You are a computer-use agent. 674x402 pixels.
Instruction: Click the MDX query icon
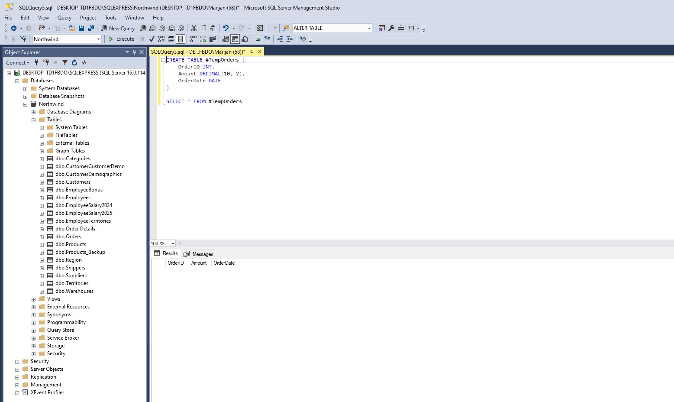[152, 28]
